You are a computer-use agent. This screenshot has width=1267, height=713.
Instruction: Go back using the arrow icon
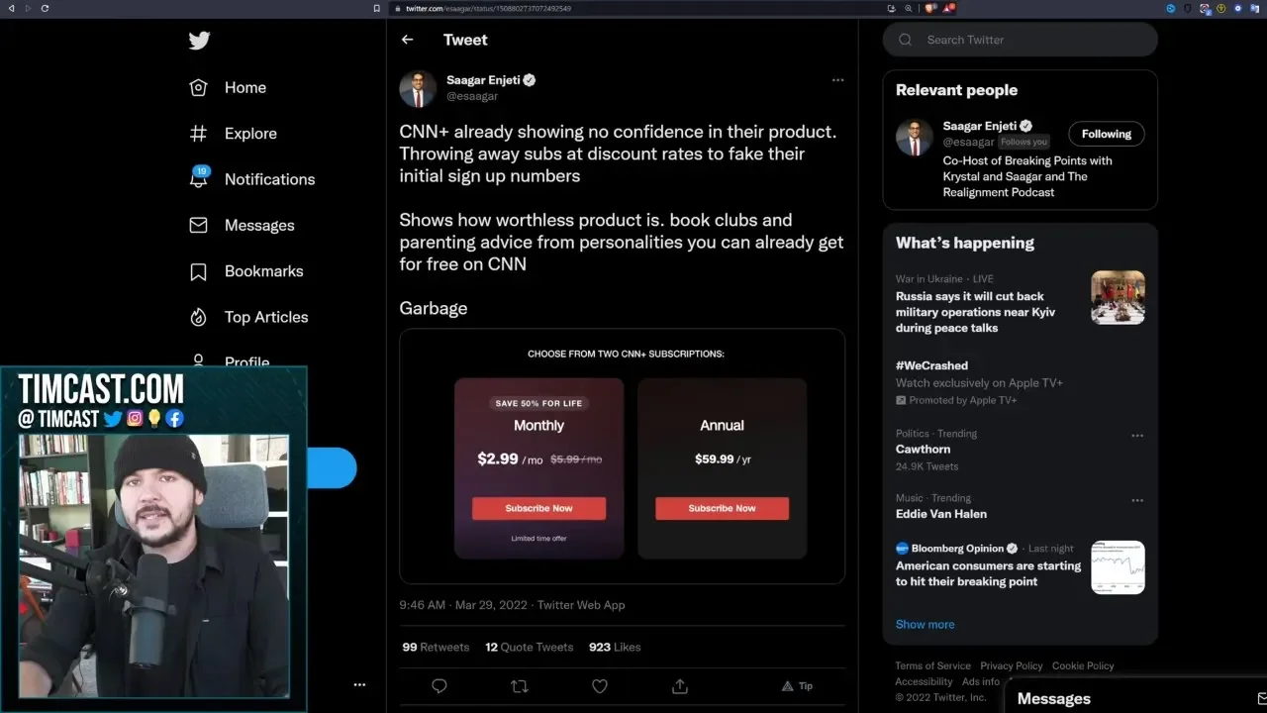click(407, 40)
